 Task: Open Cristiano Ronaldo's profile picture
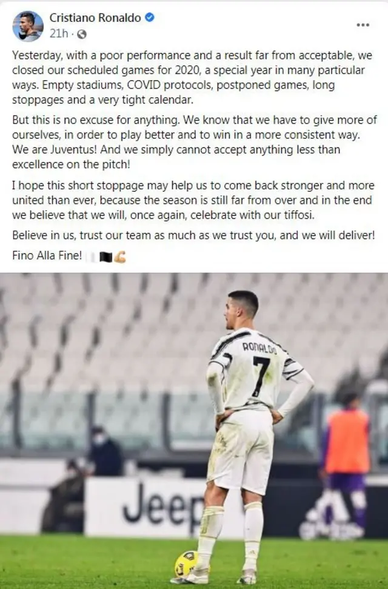(x=28, y=26)
